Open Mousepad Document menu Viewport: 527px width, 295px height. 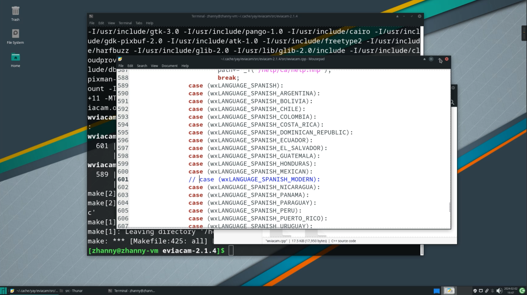(x=170, y=66)
